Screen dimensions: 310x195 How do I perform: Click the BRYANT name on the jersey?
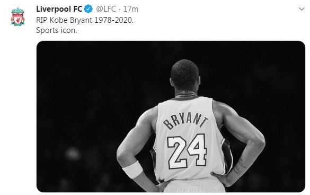185,121
